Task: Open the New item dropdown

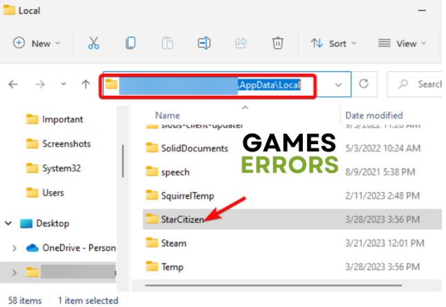Action: pos(37,43)
